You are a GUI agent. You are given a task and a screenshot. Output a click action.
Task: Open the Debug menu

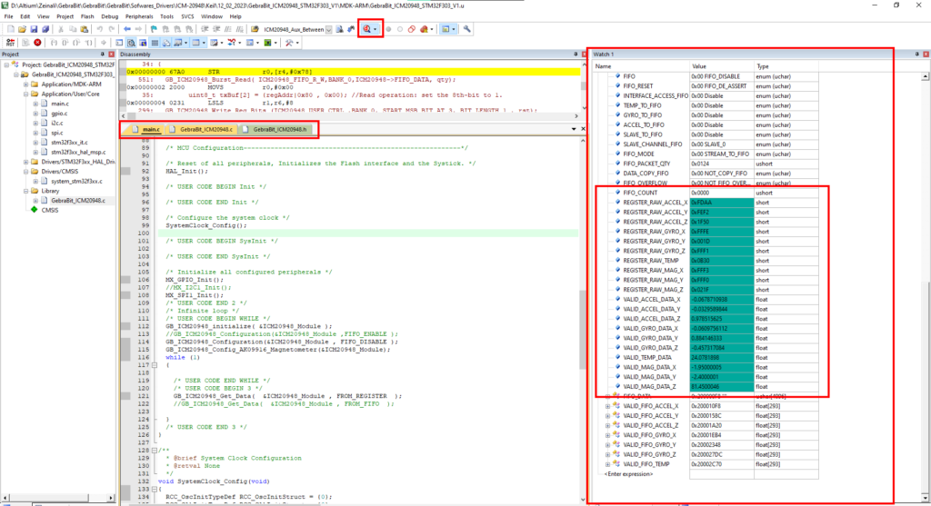click(x=110, y=16)
